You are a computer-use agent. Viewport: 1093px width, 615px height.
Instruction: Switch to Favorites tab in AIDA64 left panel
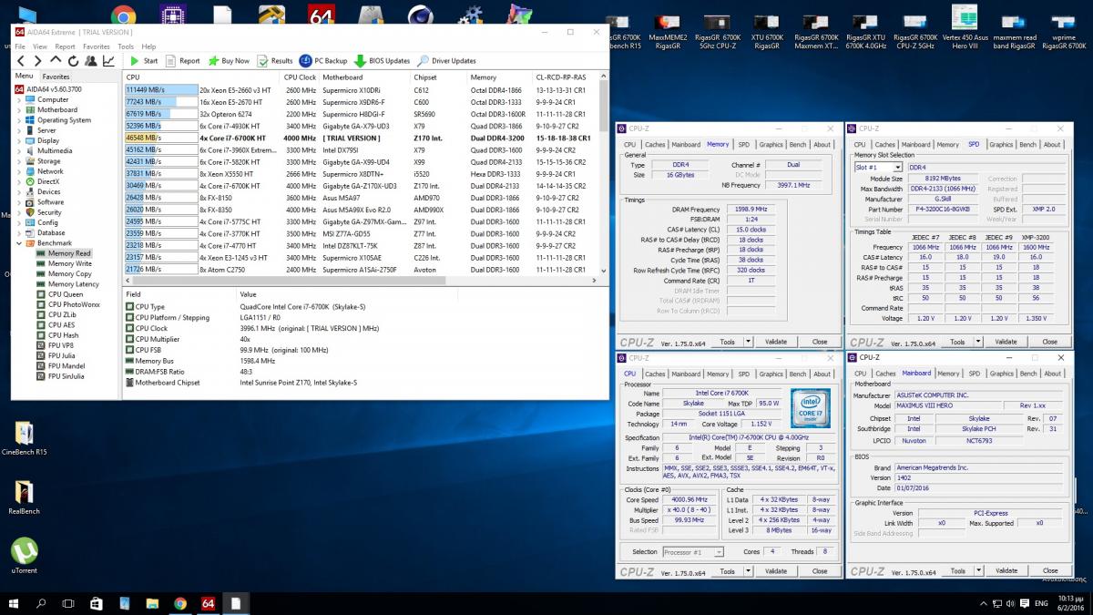click(56, 77)
